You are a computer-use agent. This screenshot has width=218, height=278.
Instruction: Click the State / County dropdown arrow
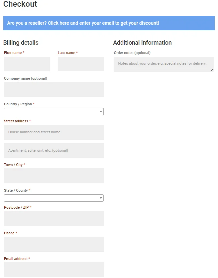(x=101, y=198)
